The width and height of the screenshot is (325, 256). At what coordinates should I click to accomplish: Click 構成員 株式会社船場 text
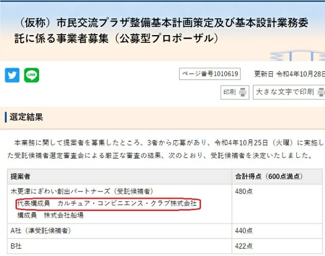click(x=51, y=215)
